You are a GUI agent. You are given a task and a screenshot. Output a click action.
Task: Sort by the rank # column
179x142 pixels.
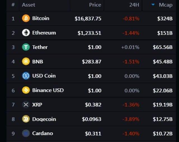[x=13, y=5]
